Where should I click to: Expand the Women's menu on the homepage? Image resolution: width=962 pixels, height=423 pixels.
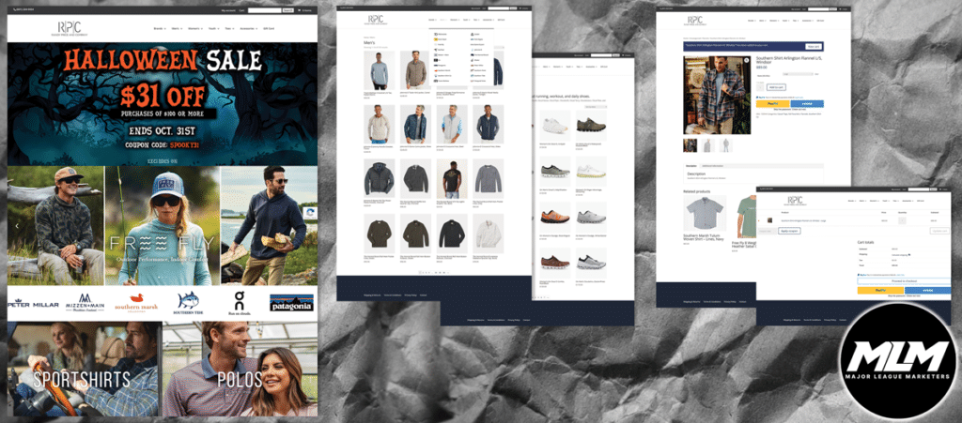[x=195, y=28]
